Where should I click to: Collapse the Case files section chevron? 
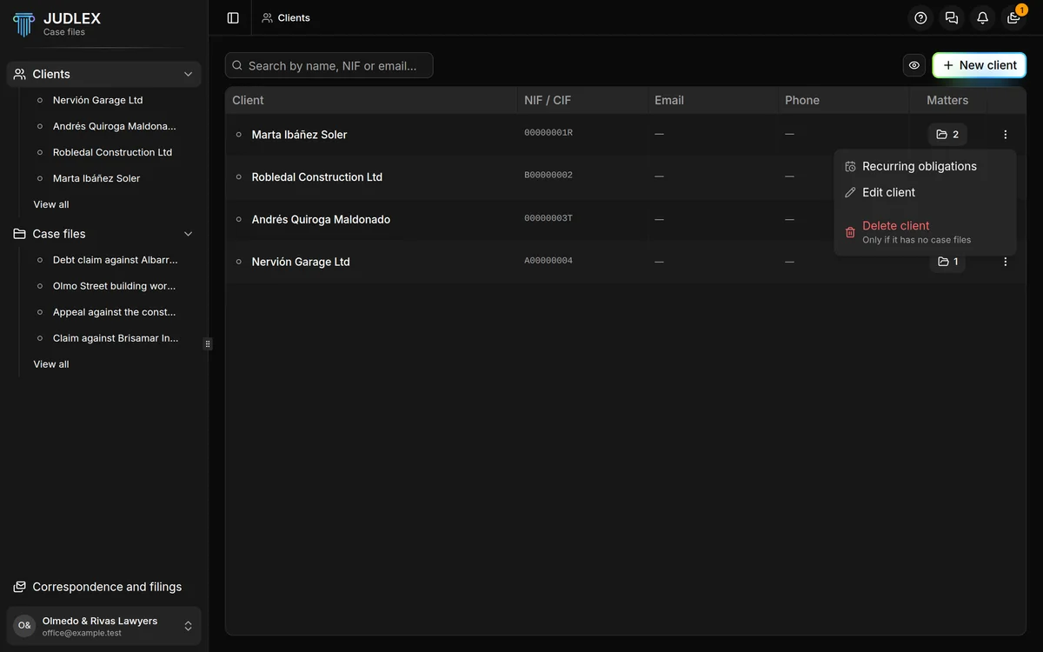click(188, 234)
